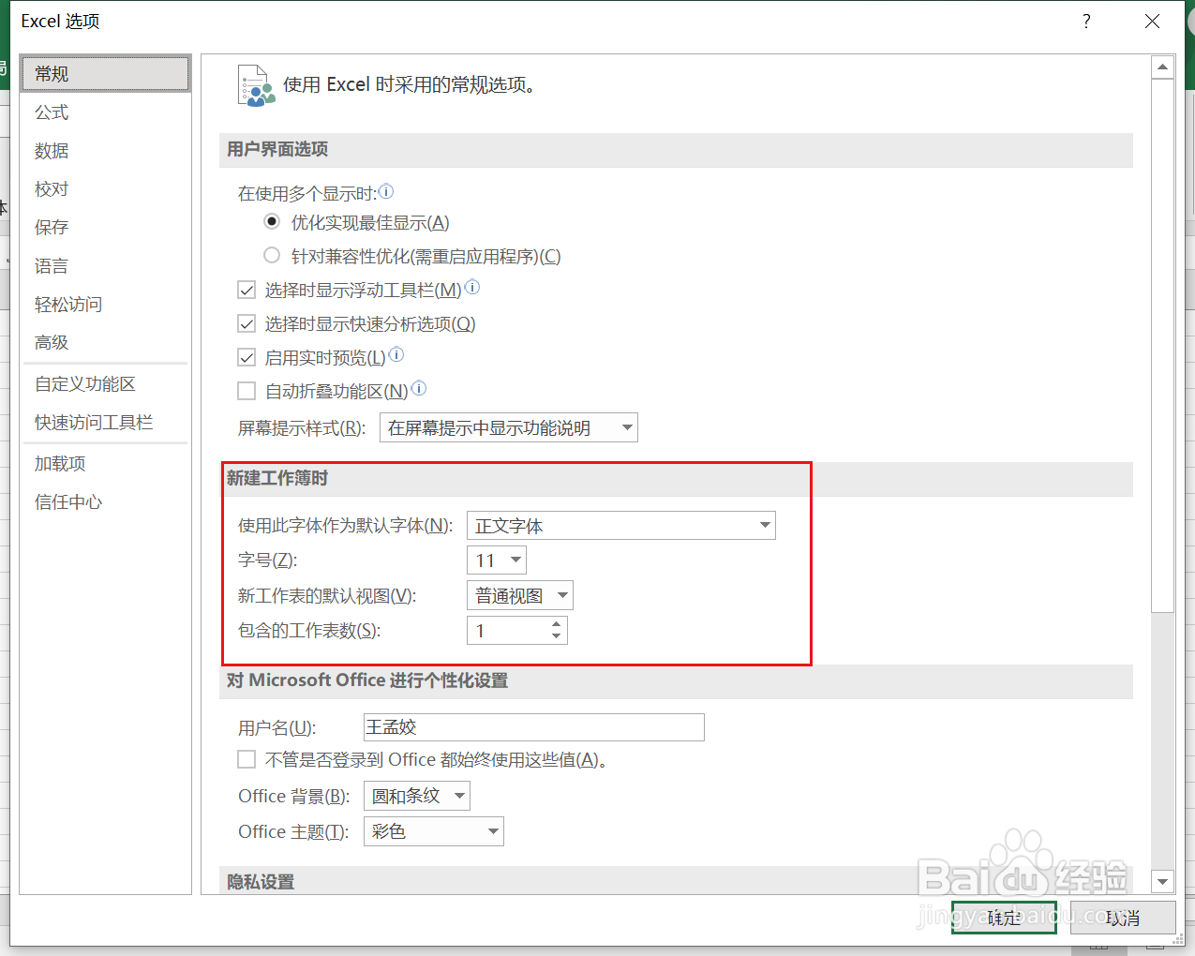This screenshot has height=956, width=1195.
Task: Uncheck 选择时显示快速分析选项
Action: coord(246,322)
